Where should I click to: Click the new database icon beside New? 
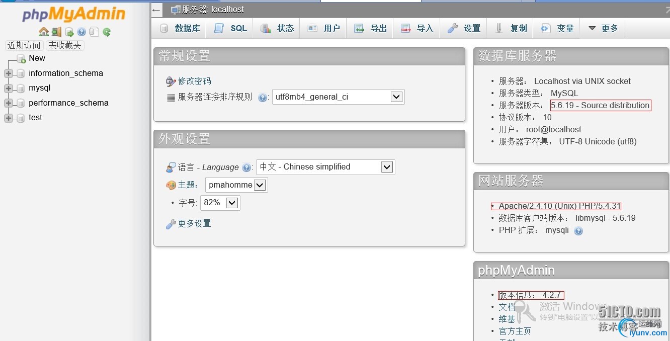tap(21, 59)
